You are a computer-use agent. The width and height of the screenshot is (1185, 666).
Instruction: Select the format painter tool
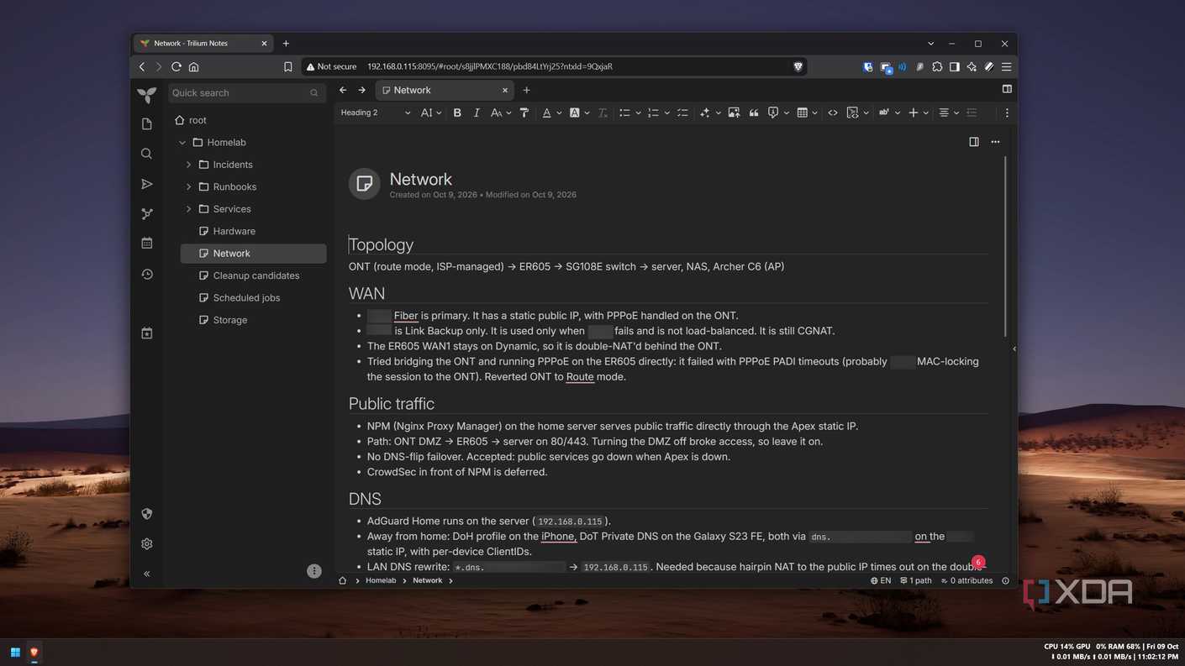pyautogui.click(x=524, y=113)
